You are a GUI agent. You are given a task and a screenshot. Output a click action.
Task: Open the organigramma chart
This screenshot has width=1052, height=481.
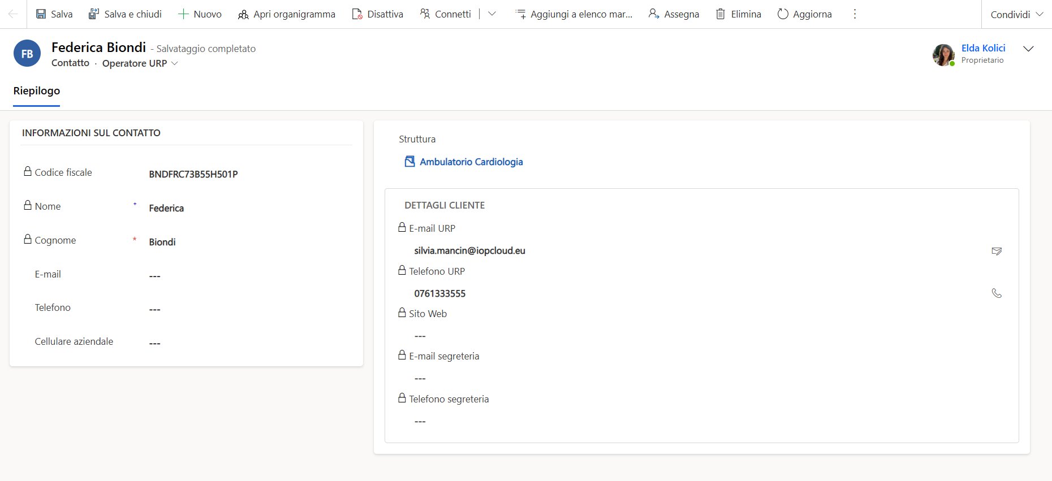tap(286, 14)
